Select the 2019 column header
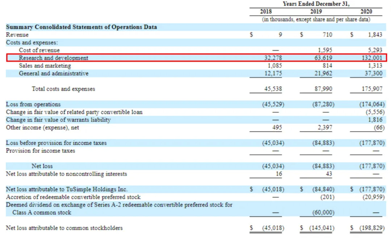The image size is (391, 239). click(316, 12)
